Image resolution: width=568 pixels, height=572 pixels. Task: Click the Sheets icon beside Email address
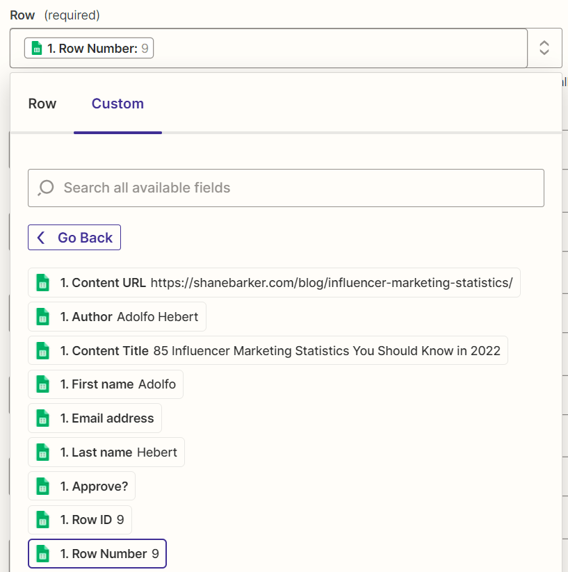click(42, 418)
